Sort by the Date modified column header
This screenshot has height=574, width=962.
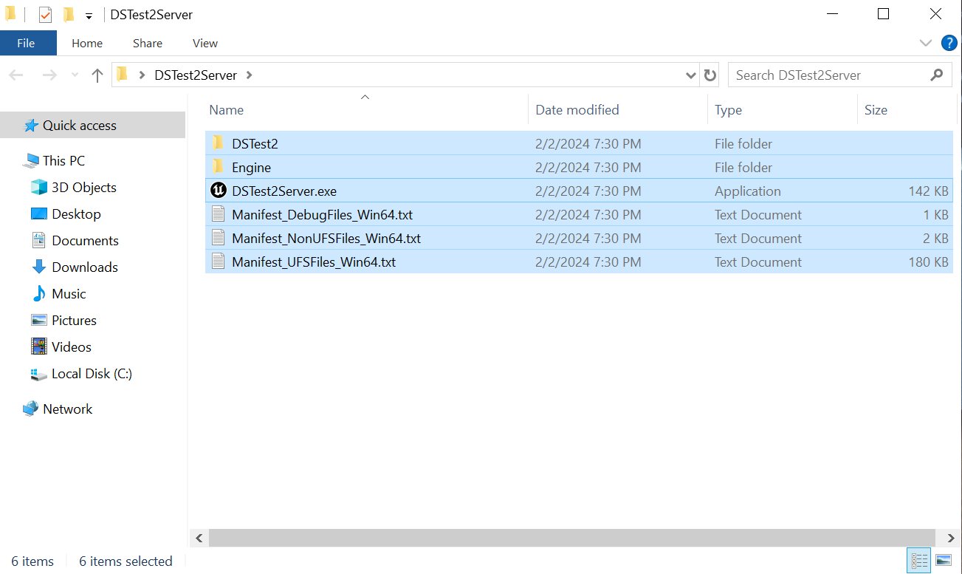(x=577, y=109)
